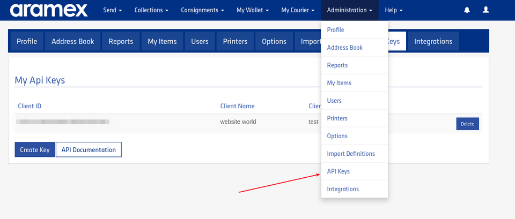Expand the My Courier dropdown

(x=298, y=10)
